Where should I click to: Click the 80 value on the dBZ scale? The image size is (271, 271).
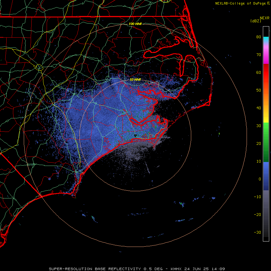coord(259,37)
